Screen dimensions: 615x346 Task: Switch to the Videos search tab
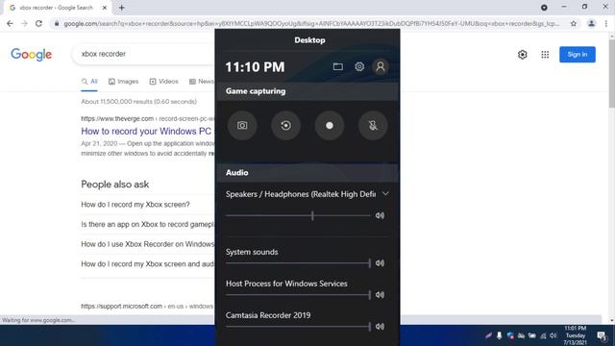pos(163,82)
